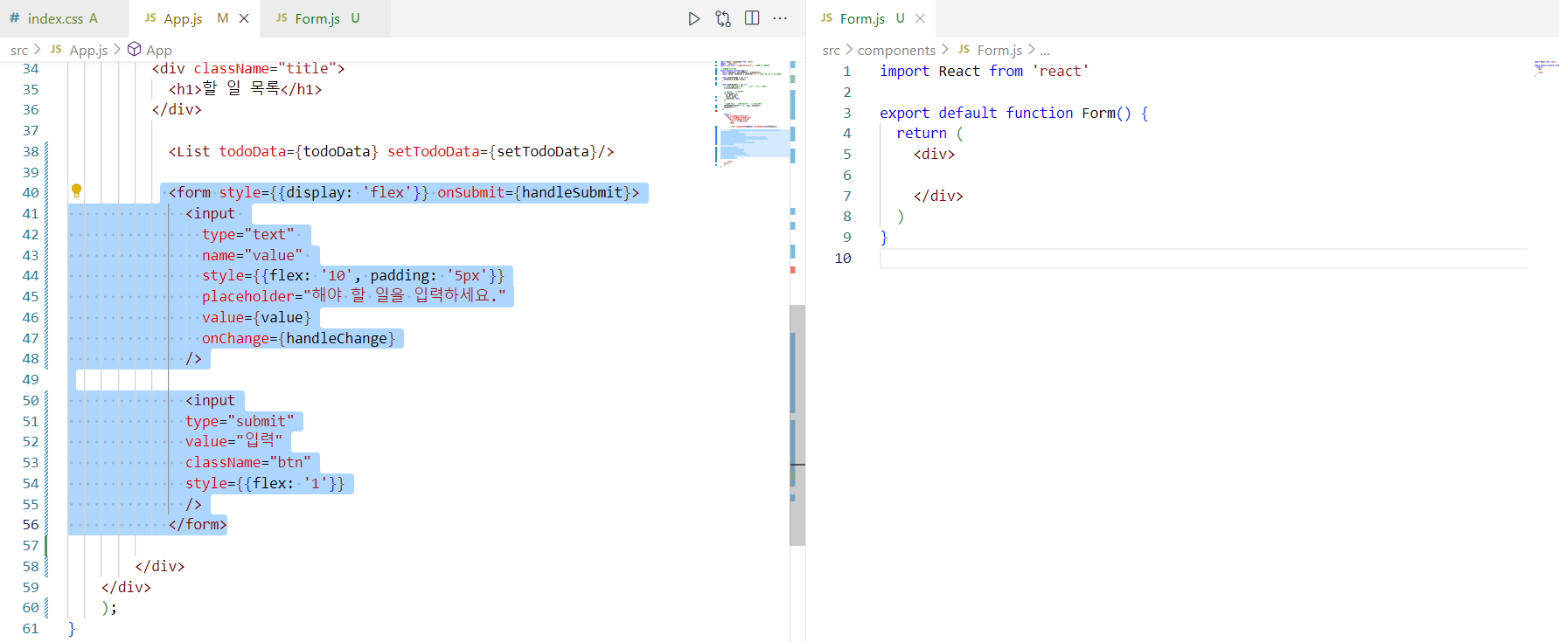This screenshot has width=1559, height=642.
Task: Click the handleSubmit text on line 40
Action: click(573, 192)
